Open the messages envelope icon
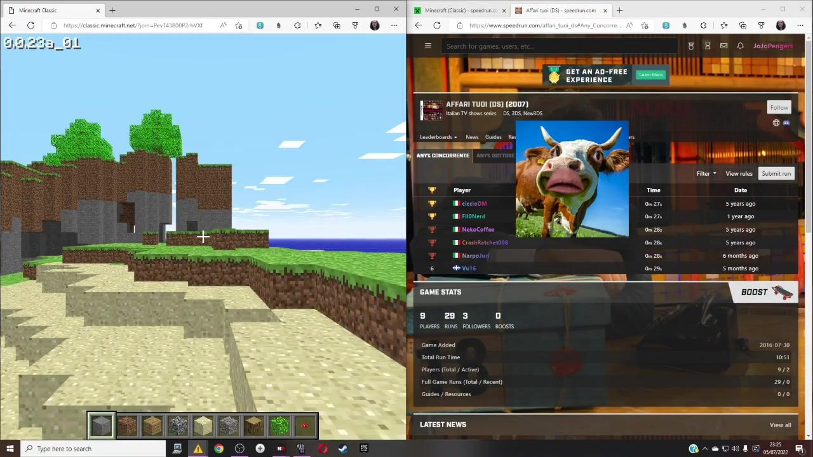Screen dimensions: 813x457 pyautogui.click(x=723, y=46)
